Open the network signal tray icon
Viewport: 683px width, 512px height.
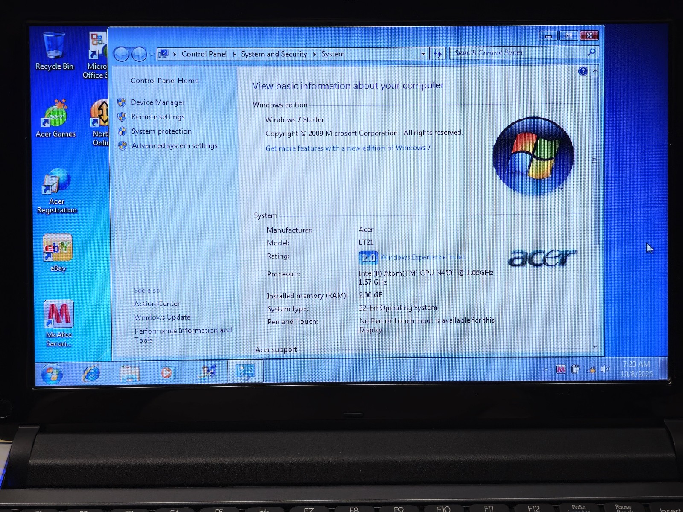[x=591, y=369]
